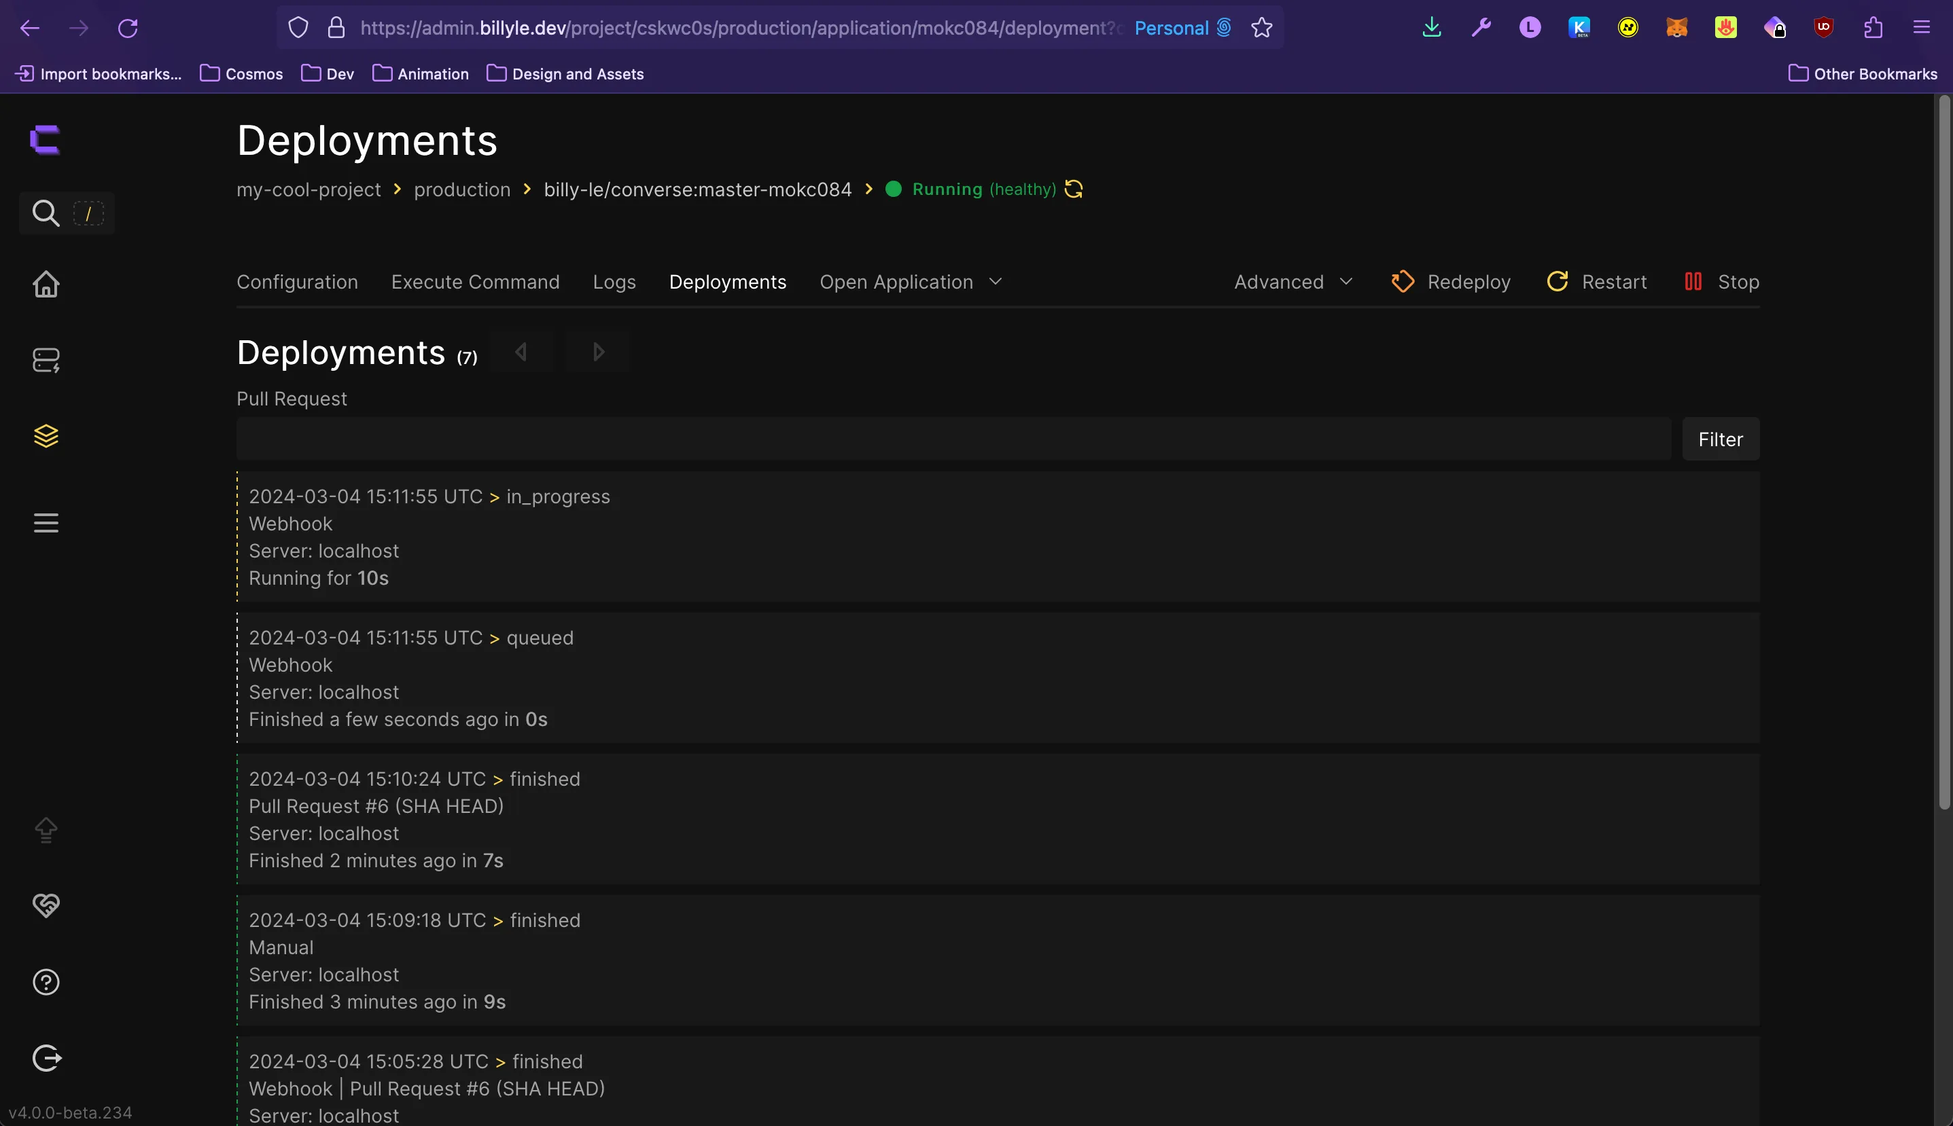The width and height of the screenshot is (1953, 1126).
Task: Open the uBlock Origin extension icon
Action: click(x=1824, y=28)
